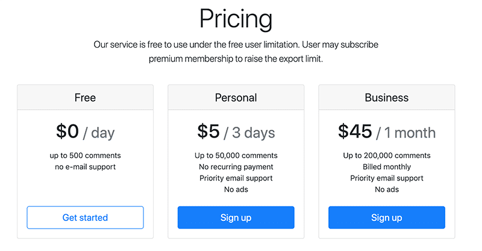Select the Business plan header
The height and width of the screenshot is (251, 482).
click(386, 97)
